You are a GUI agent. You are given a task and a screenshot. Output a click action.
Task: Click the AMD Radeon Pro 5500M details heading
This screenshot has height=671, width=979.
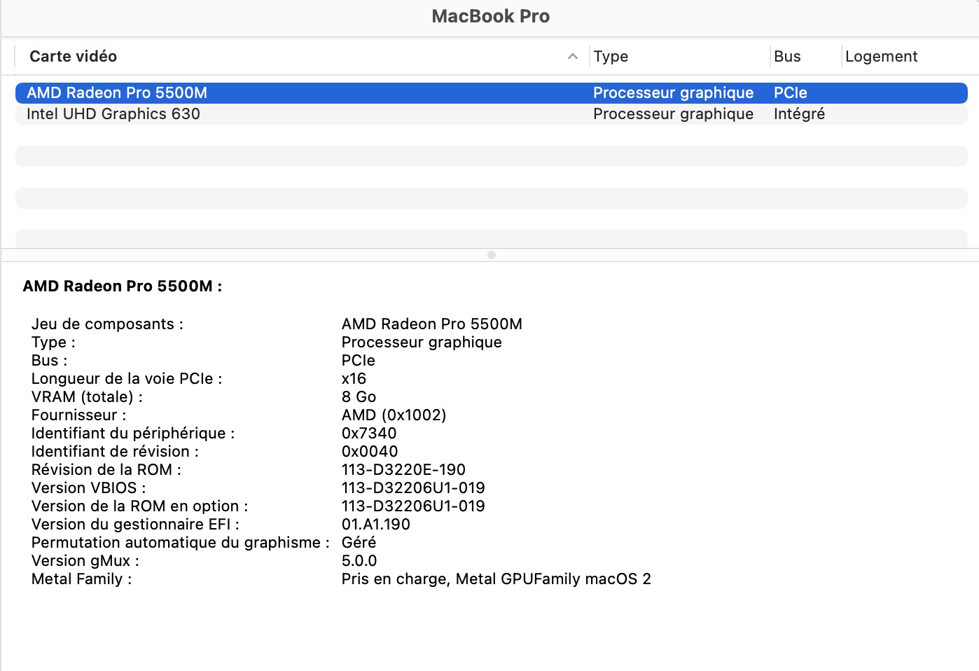123,286
